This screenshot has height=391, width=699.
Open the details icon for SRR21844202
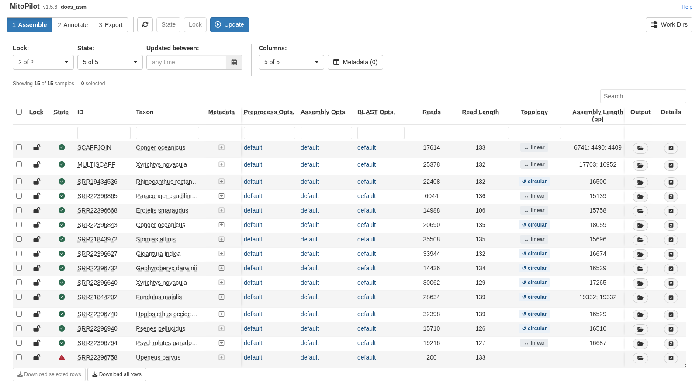[671, 298]
